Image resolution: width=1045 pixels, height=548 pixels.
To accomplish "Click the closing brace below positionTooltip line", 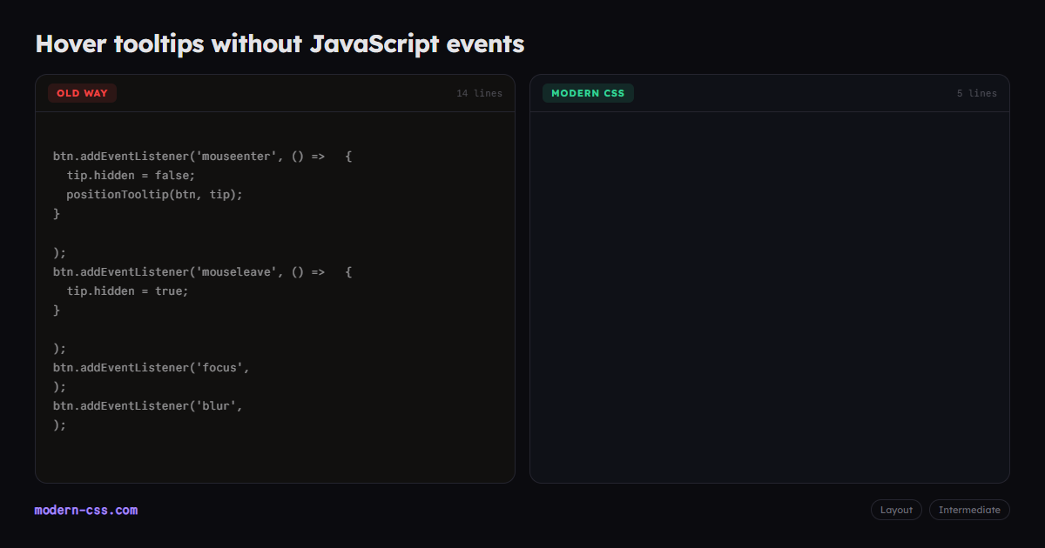I will coord(57,214).
